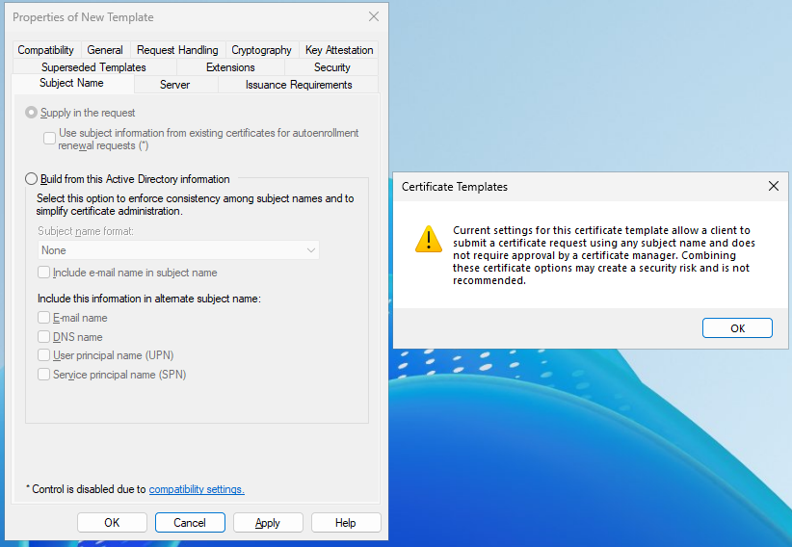Viewport: 792px width, 547px height.
Task: Check User principal name (UPN) option
Action: pos(43,355)
